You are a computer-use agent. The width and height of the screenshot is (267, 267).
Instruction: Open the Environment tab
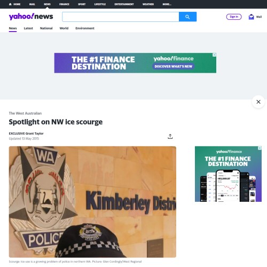(85, 28)
